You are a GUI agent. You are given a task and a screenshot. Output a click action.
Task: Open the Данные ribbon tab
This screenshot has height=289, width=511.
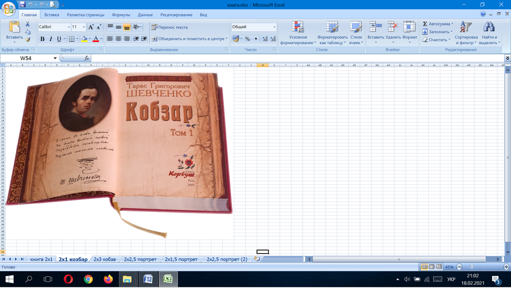(145, 15)
